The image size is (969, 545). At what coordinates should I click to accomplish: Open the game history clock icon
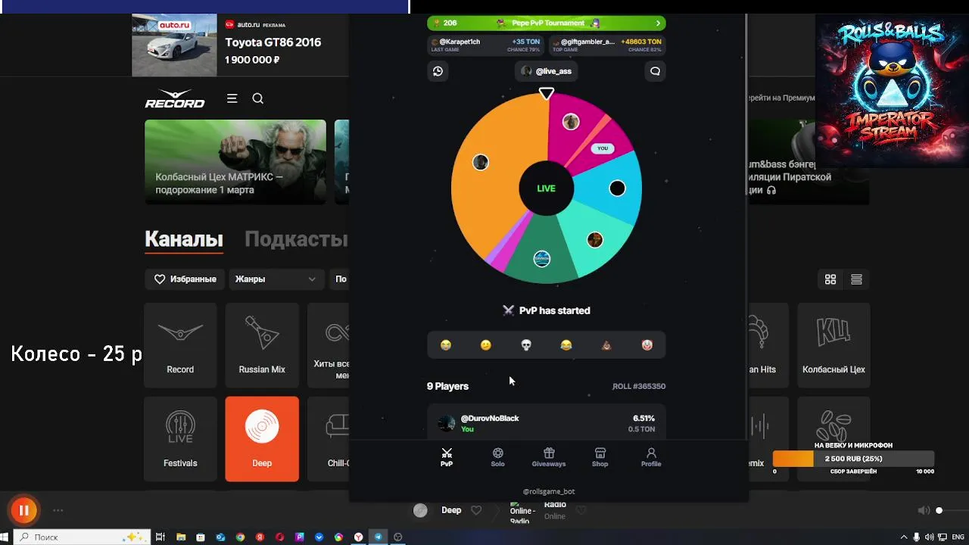pos(438,71)
